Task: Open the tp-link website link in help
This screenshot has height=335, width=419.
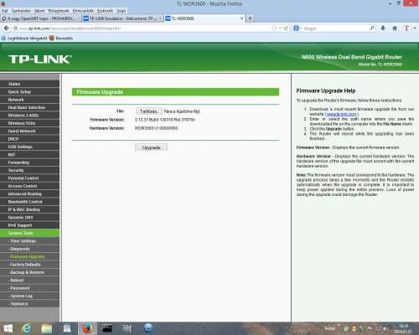Action: (x=342, y=114)
